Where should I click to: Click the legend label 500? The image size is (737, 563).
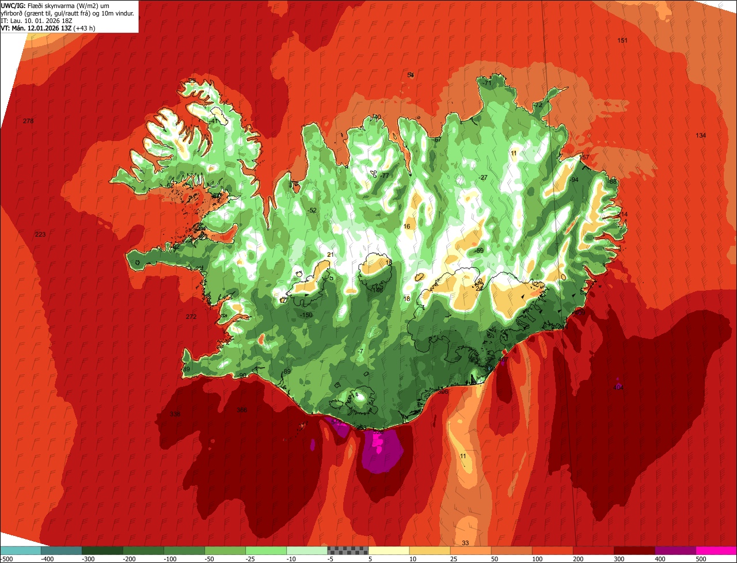(701, 559)
